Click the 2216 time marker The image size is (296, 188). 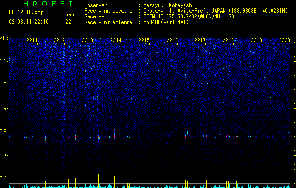[x=172, y=40]
